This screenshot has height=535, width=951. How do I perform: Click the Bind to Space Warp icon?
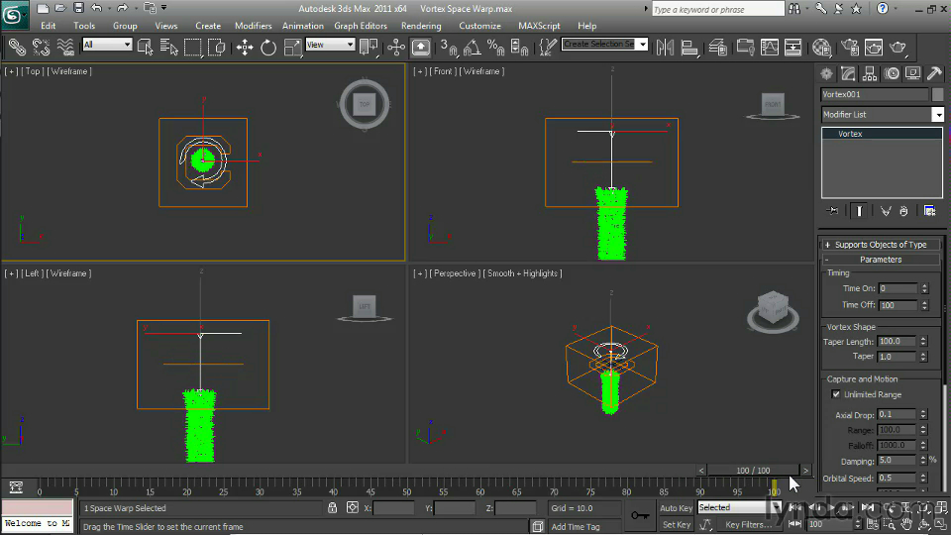tap(65, 47)
